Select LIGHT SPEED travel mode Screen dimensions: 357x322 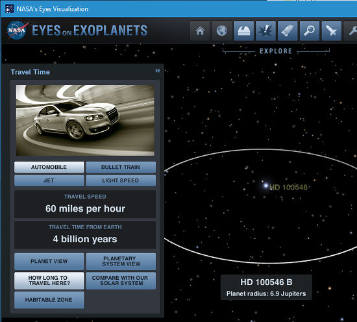121,180
